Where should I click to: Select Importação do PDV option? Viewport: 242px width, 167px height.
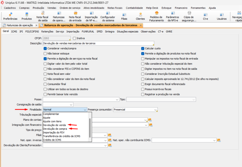click(54, 132)
